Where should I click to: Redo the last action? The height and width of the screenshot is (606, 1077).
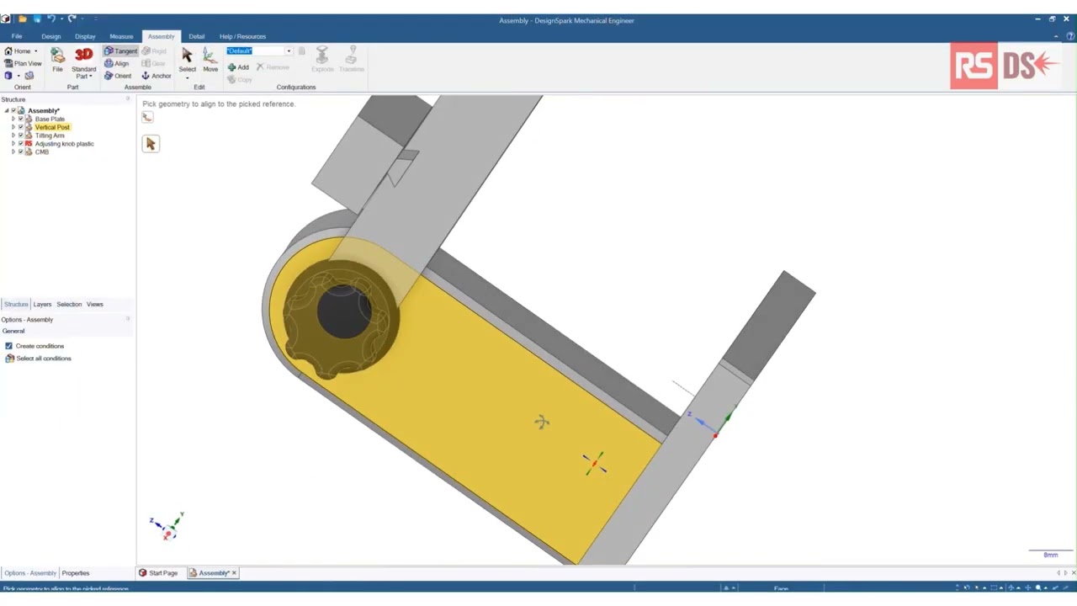pyautogui.click(x=72, y=19)
